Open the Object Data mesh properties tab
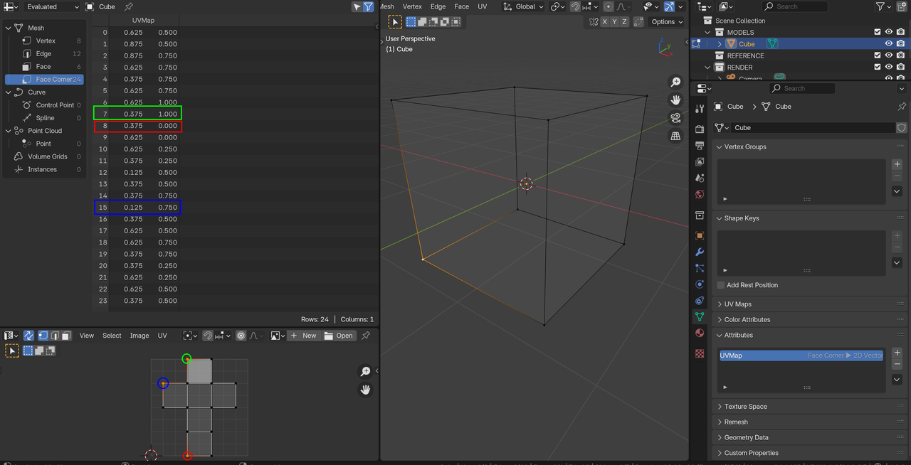This screenshot has width=911, height=465. [700, 317]
